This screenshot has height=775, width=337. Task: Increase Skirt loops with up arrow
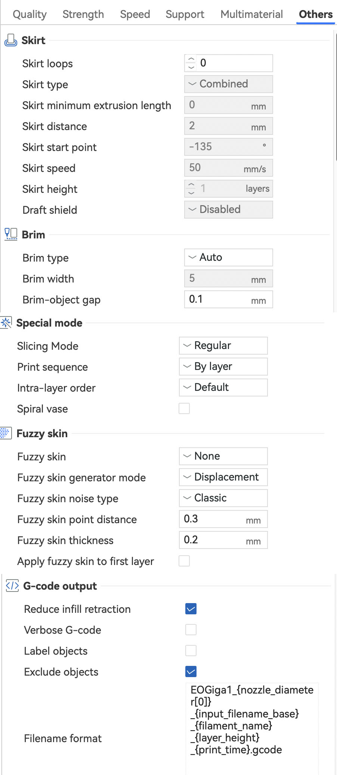coord(191,59)
